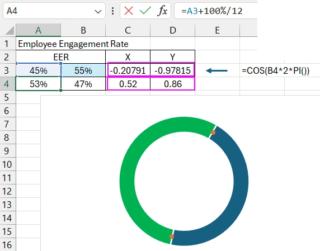Click the 'X' header cell

(128, 57)
